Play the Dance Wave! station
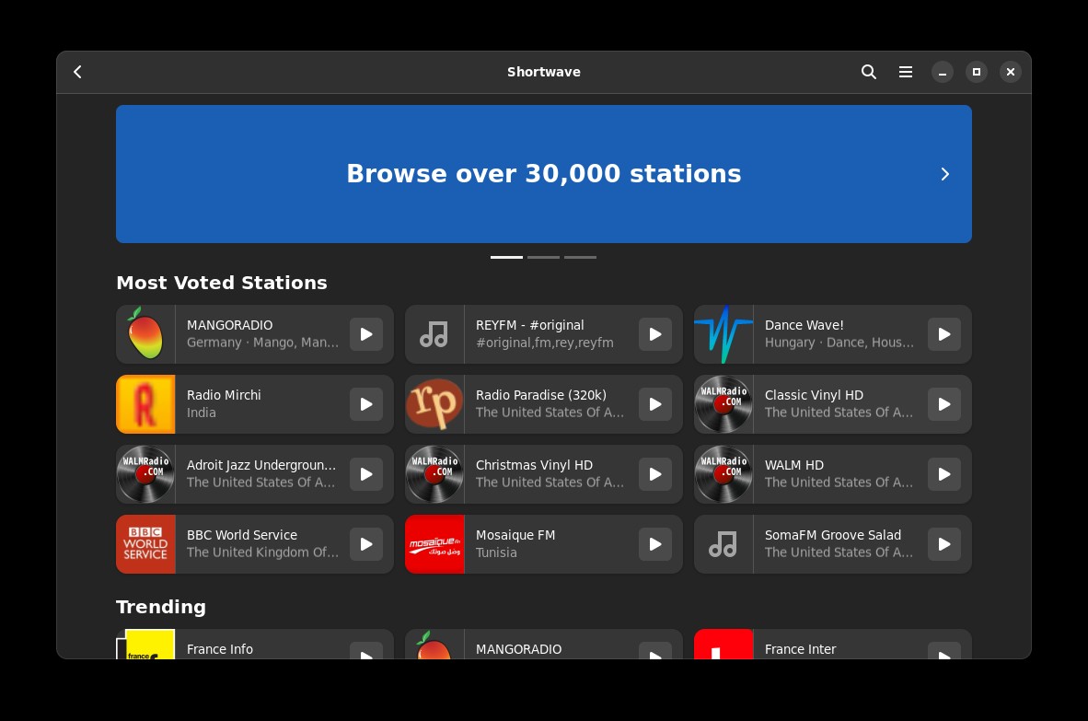 [944, 334]
